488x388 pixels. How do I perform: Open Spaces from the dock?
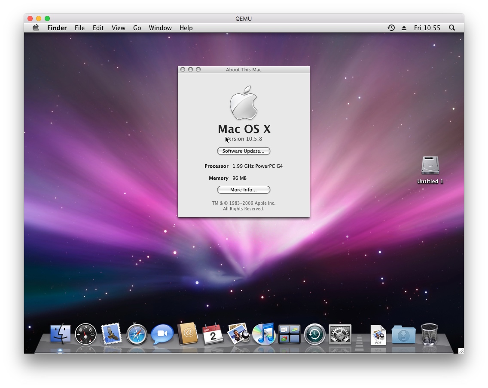pyautogui.click(x=289, y=334)
